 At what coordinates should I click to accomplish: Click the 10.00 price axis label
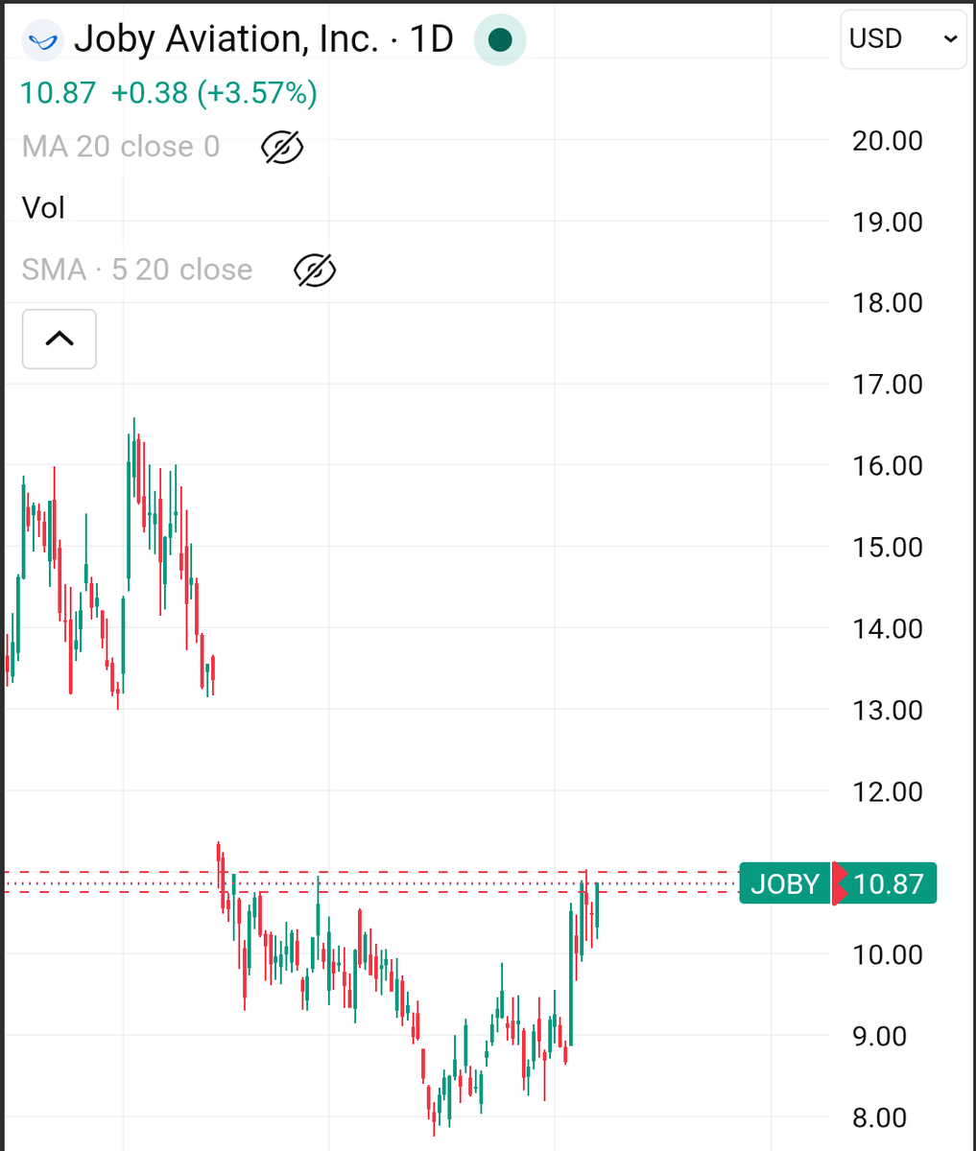[x=888, y=955]
